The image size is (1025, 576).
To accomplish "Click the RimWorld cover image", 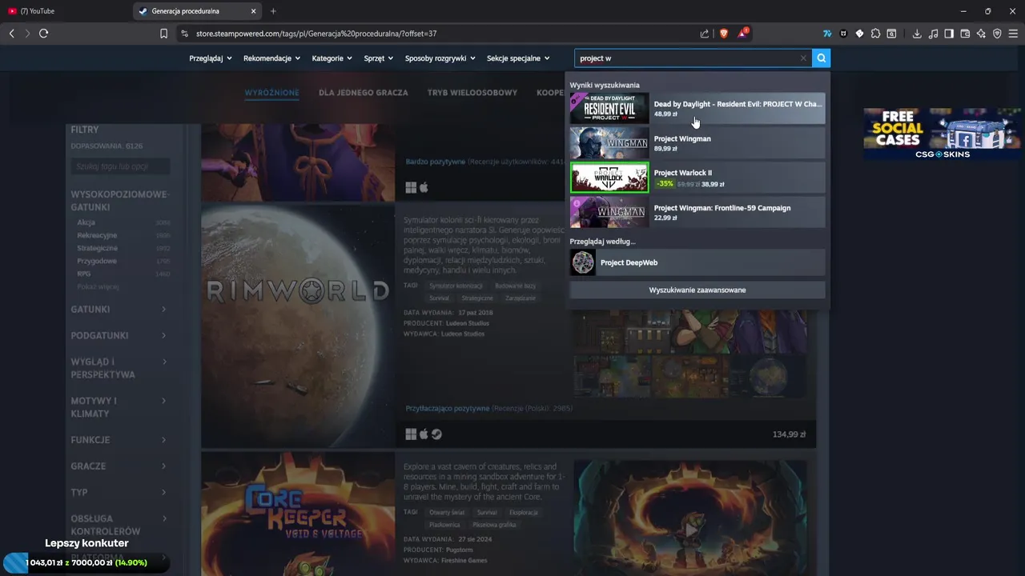I will [x=298, y=325].
